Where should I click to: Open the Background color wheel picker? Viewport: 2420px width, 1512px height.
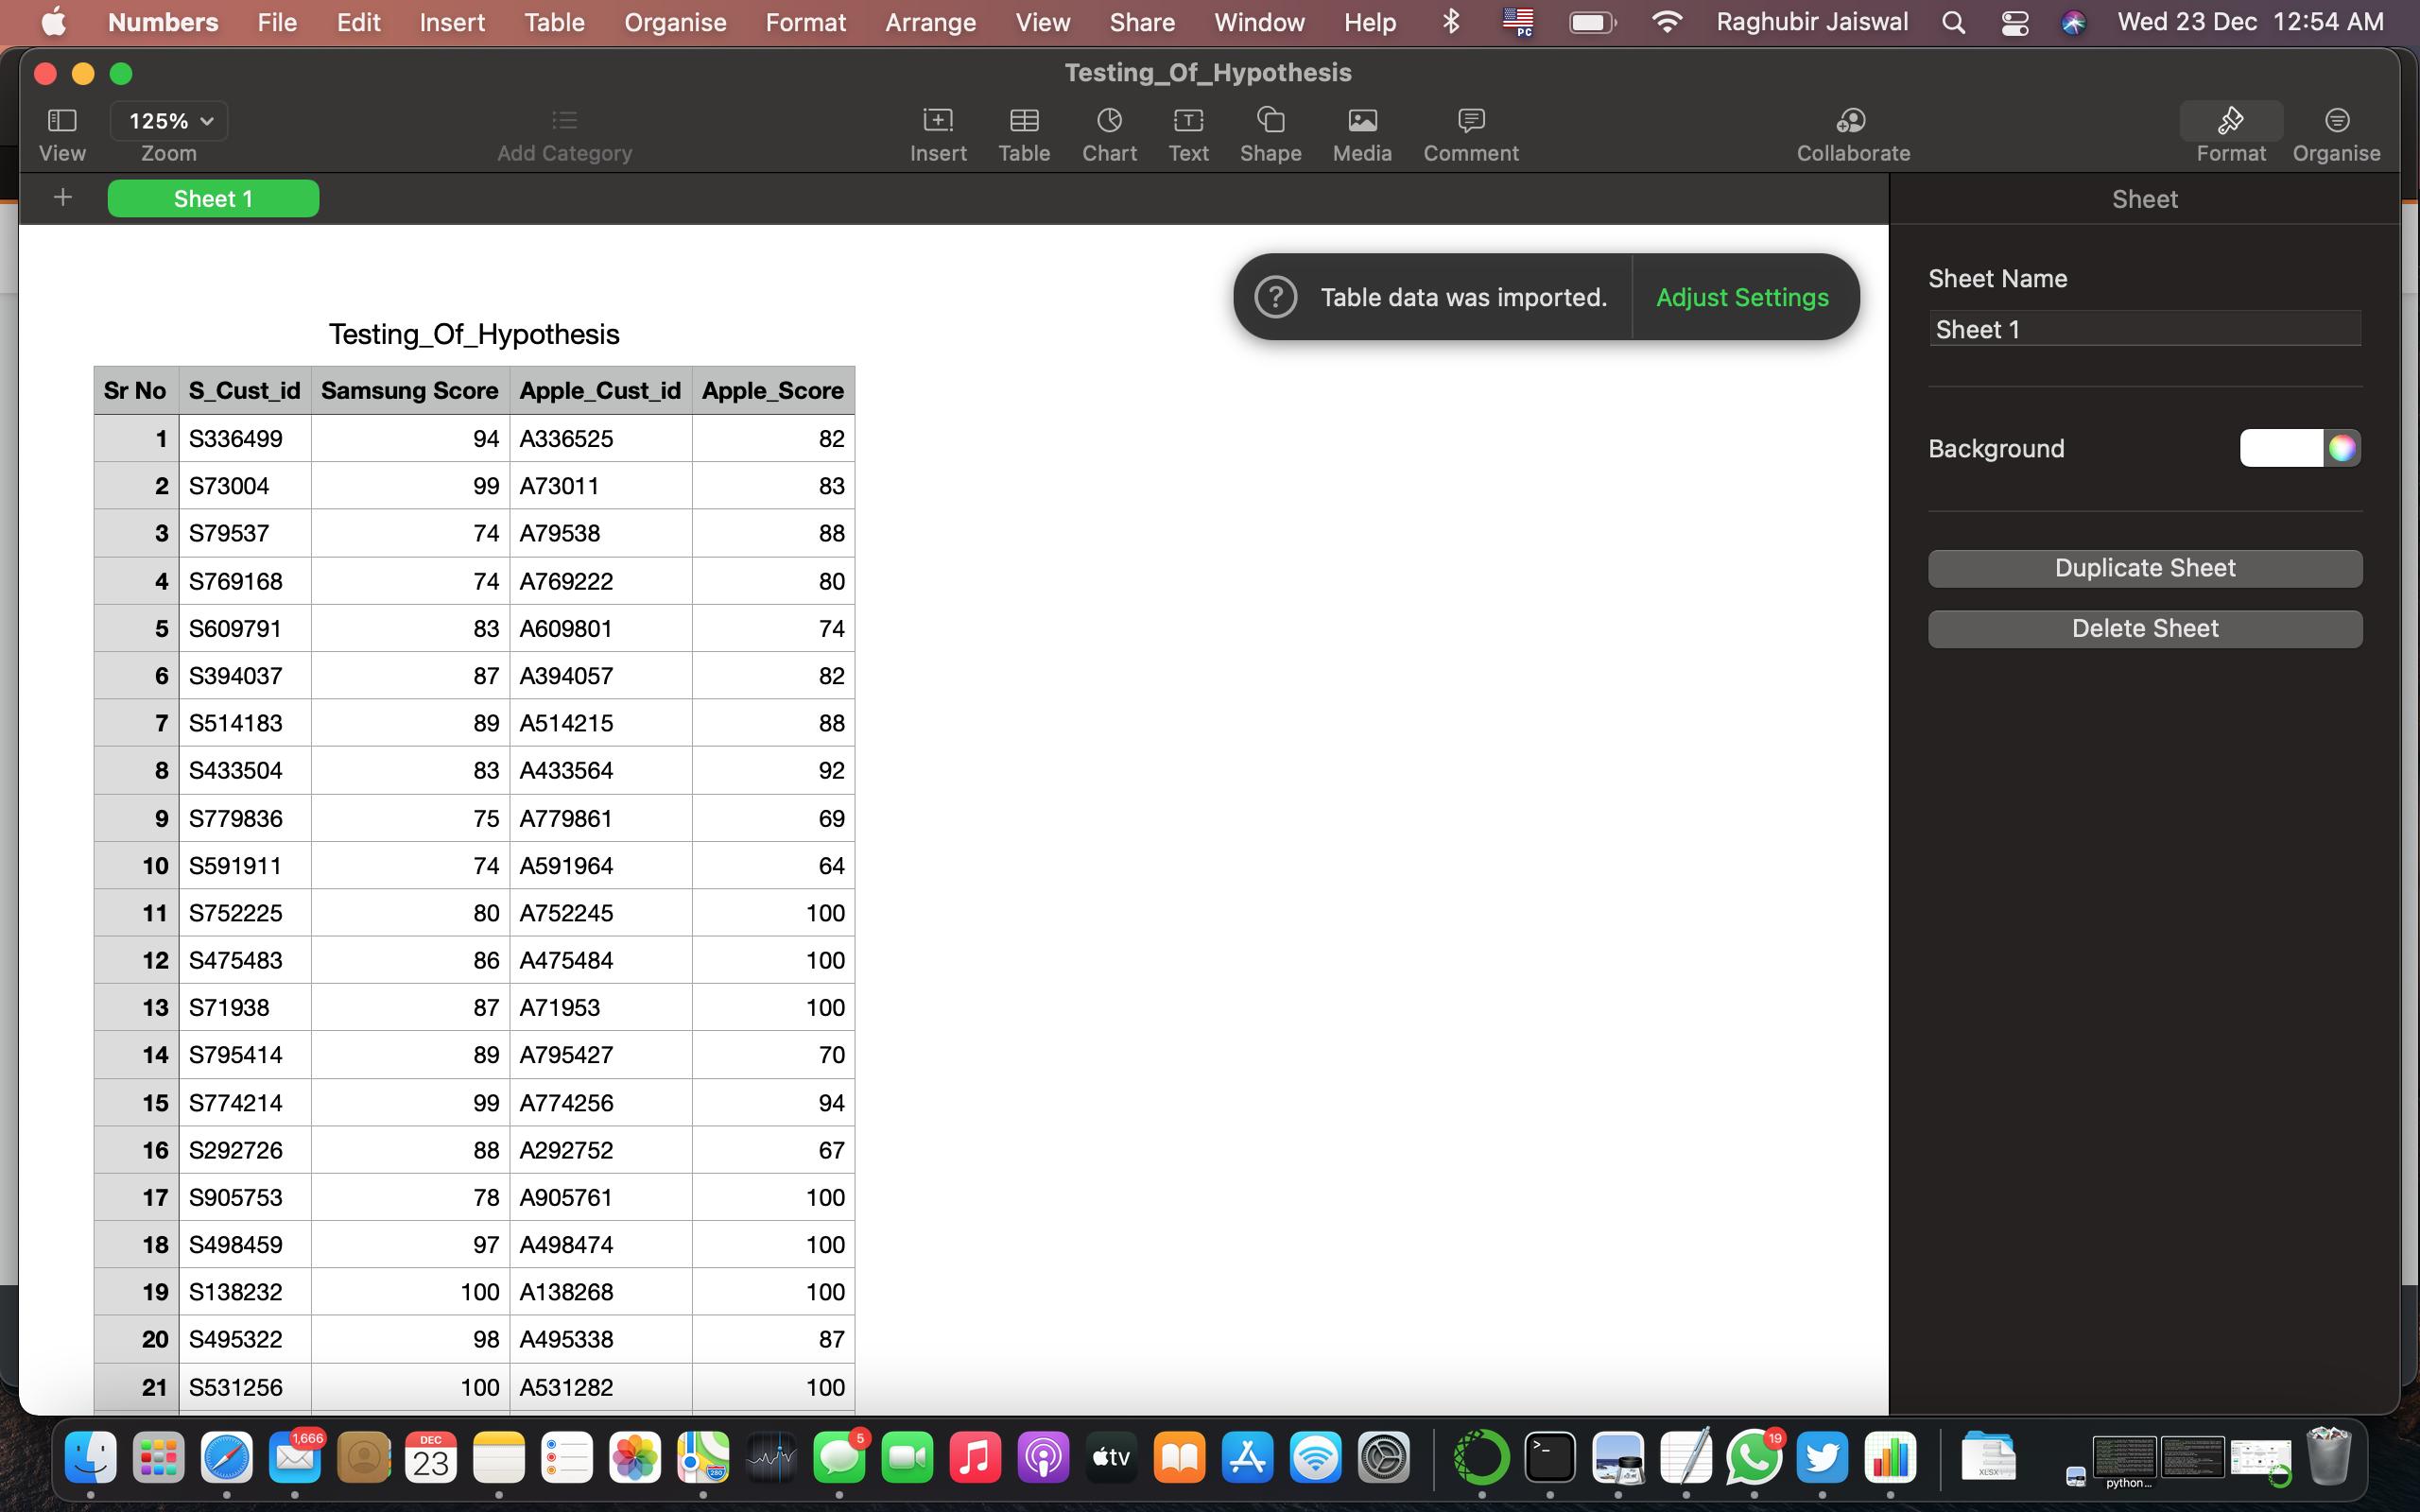pos(2342,448)
